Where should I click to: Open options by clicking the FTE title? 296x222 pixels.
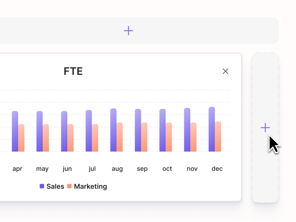tap(73, 71)
